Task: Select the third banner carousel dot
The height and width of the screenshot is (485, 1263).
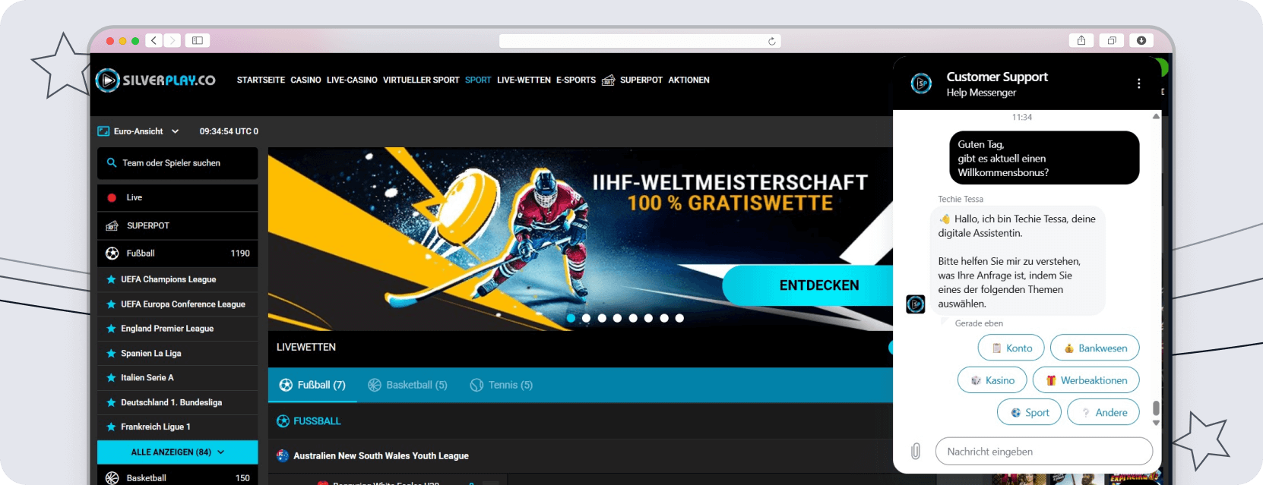Action: point(602,318)
